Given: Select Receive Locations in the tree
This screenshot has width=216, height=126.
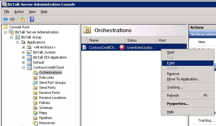Looking at the screenshot, I should tap(53, 98).
